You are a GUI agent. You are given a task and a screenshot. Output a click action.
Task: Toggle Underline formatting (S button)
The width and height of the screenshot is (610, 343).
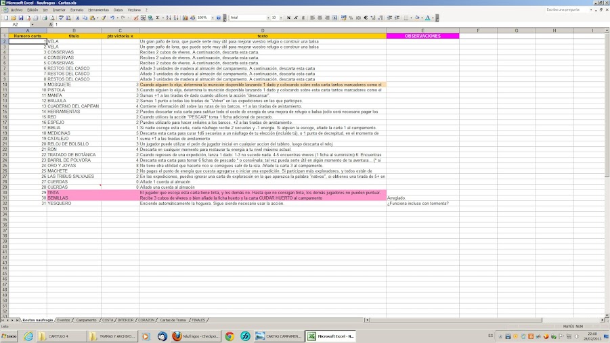pyautogui.click(x=303, y=18)
